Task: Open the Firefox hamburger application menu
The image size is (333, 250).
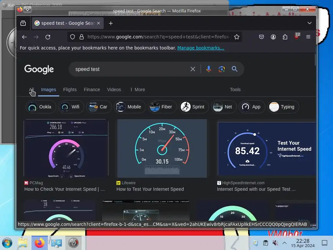Action: click(308, 37)
